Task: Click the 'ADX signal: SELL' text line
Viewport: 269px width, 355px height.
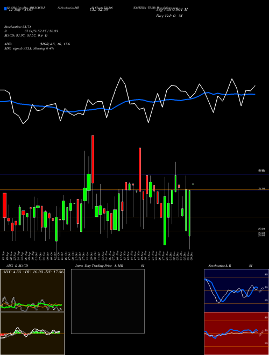Action: tap(29, 48)
